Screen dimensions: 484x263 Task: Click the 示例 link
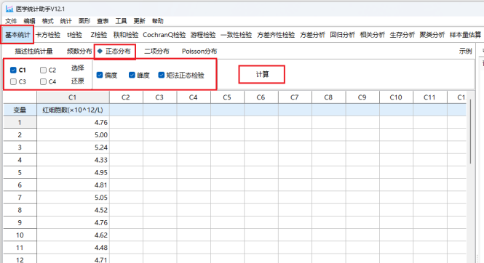point(465,51)
